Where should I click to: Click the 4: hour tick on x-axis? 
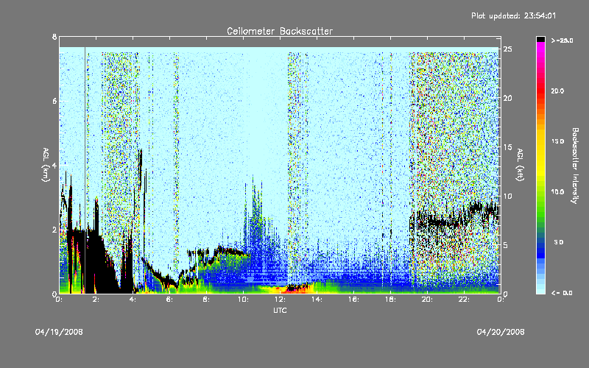click(x=133, y=300)
